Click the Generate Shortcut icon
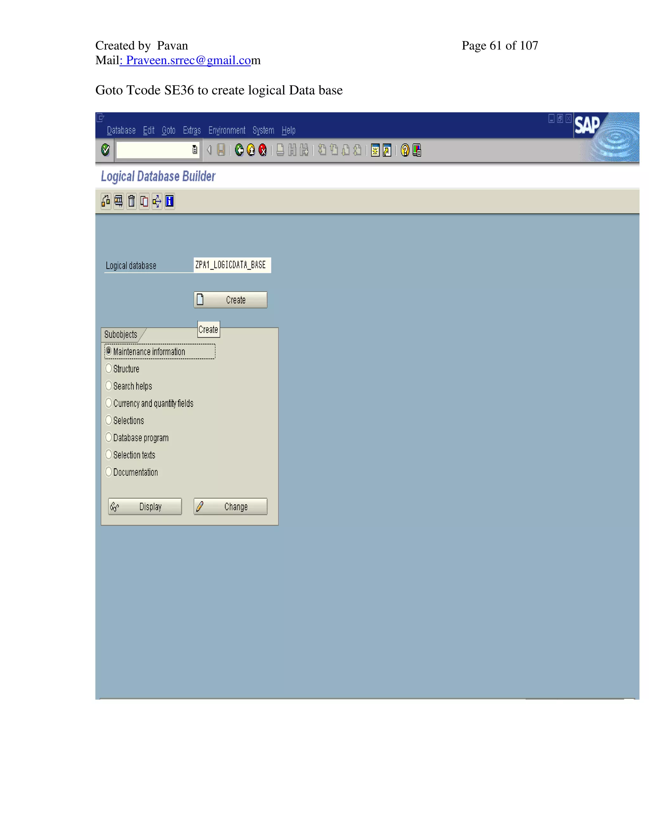 pos(387,150)
